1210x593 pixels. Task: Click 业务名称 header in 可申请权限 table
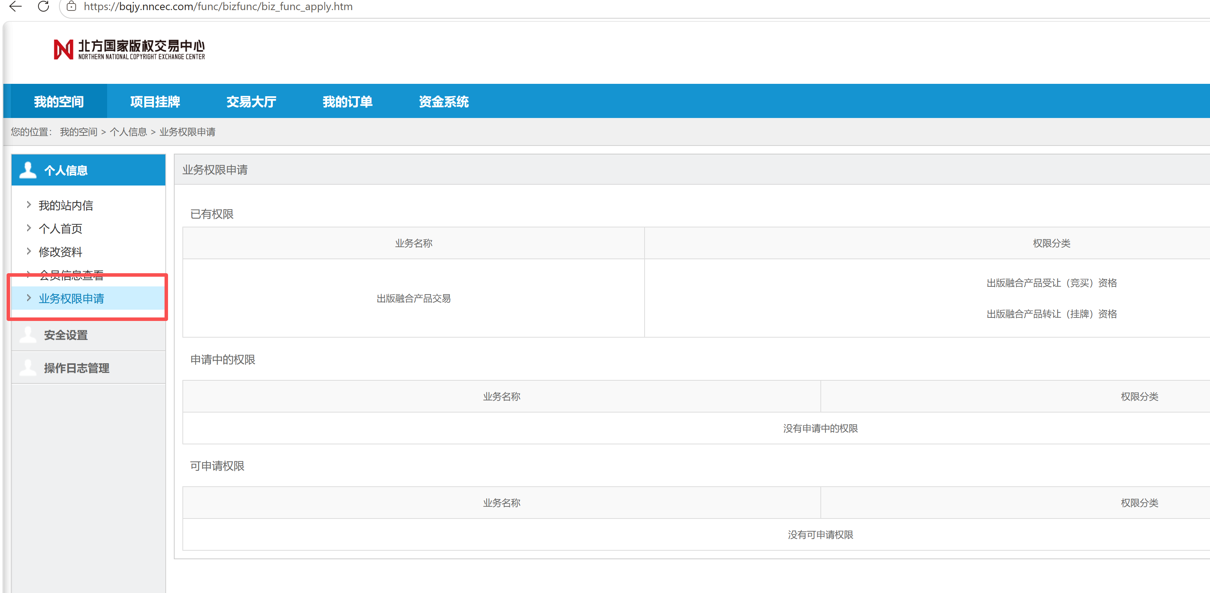click(502, 503)
